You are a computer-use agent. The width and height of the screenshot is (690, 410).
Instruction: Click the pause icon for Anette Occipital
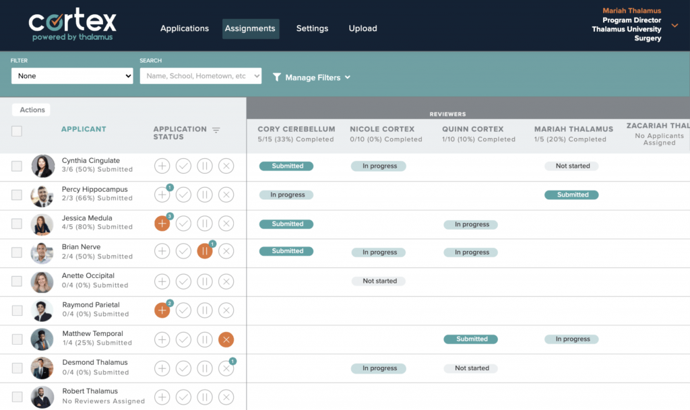[x=205, y=281]
